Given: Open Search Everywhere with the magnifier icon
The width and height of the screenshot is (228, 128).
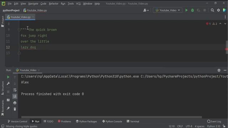Looking at the screenshot, I should [212, 10].
